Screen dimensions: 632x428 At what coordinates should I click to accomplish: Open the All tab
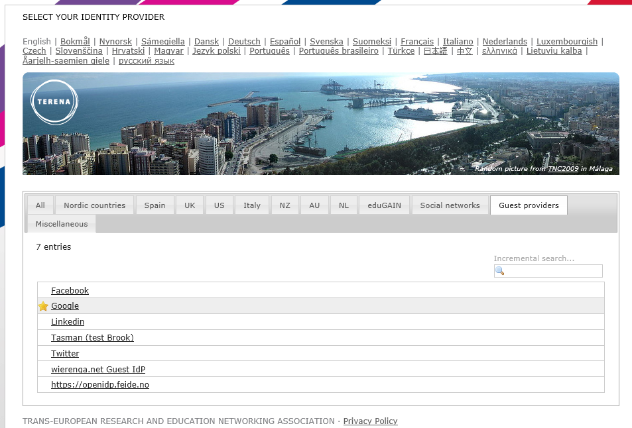point(40,205)
